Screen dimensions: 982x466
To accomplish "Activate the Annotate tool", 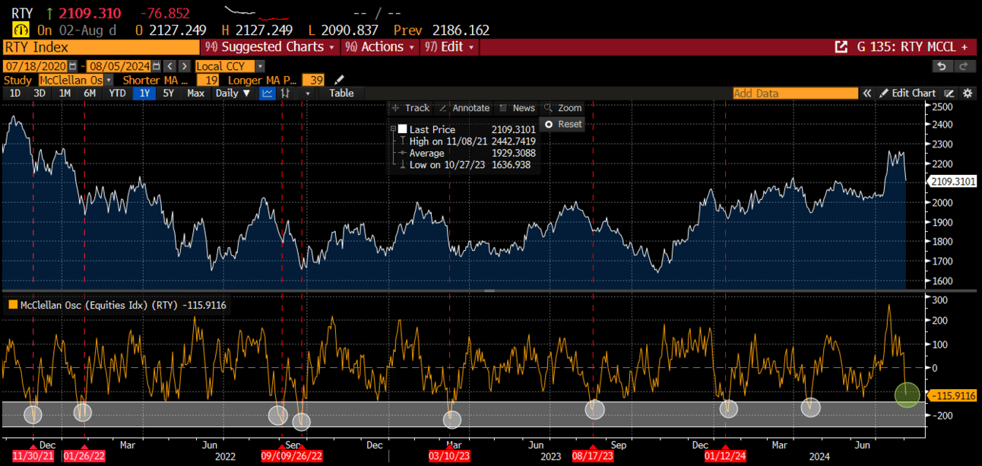I will click(464, 108).
